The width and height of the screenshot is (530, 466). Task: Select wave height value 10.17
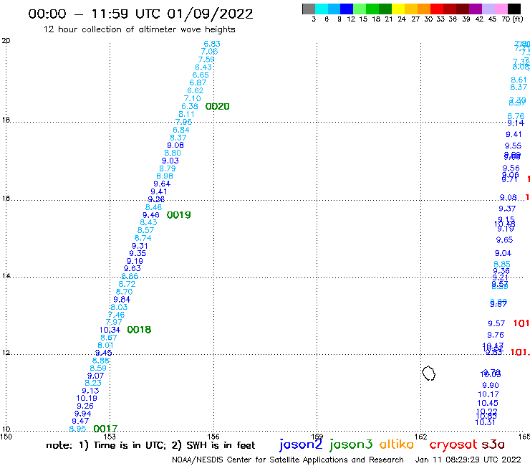click(488, 394)
